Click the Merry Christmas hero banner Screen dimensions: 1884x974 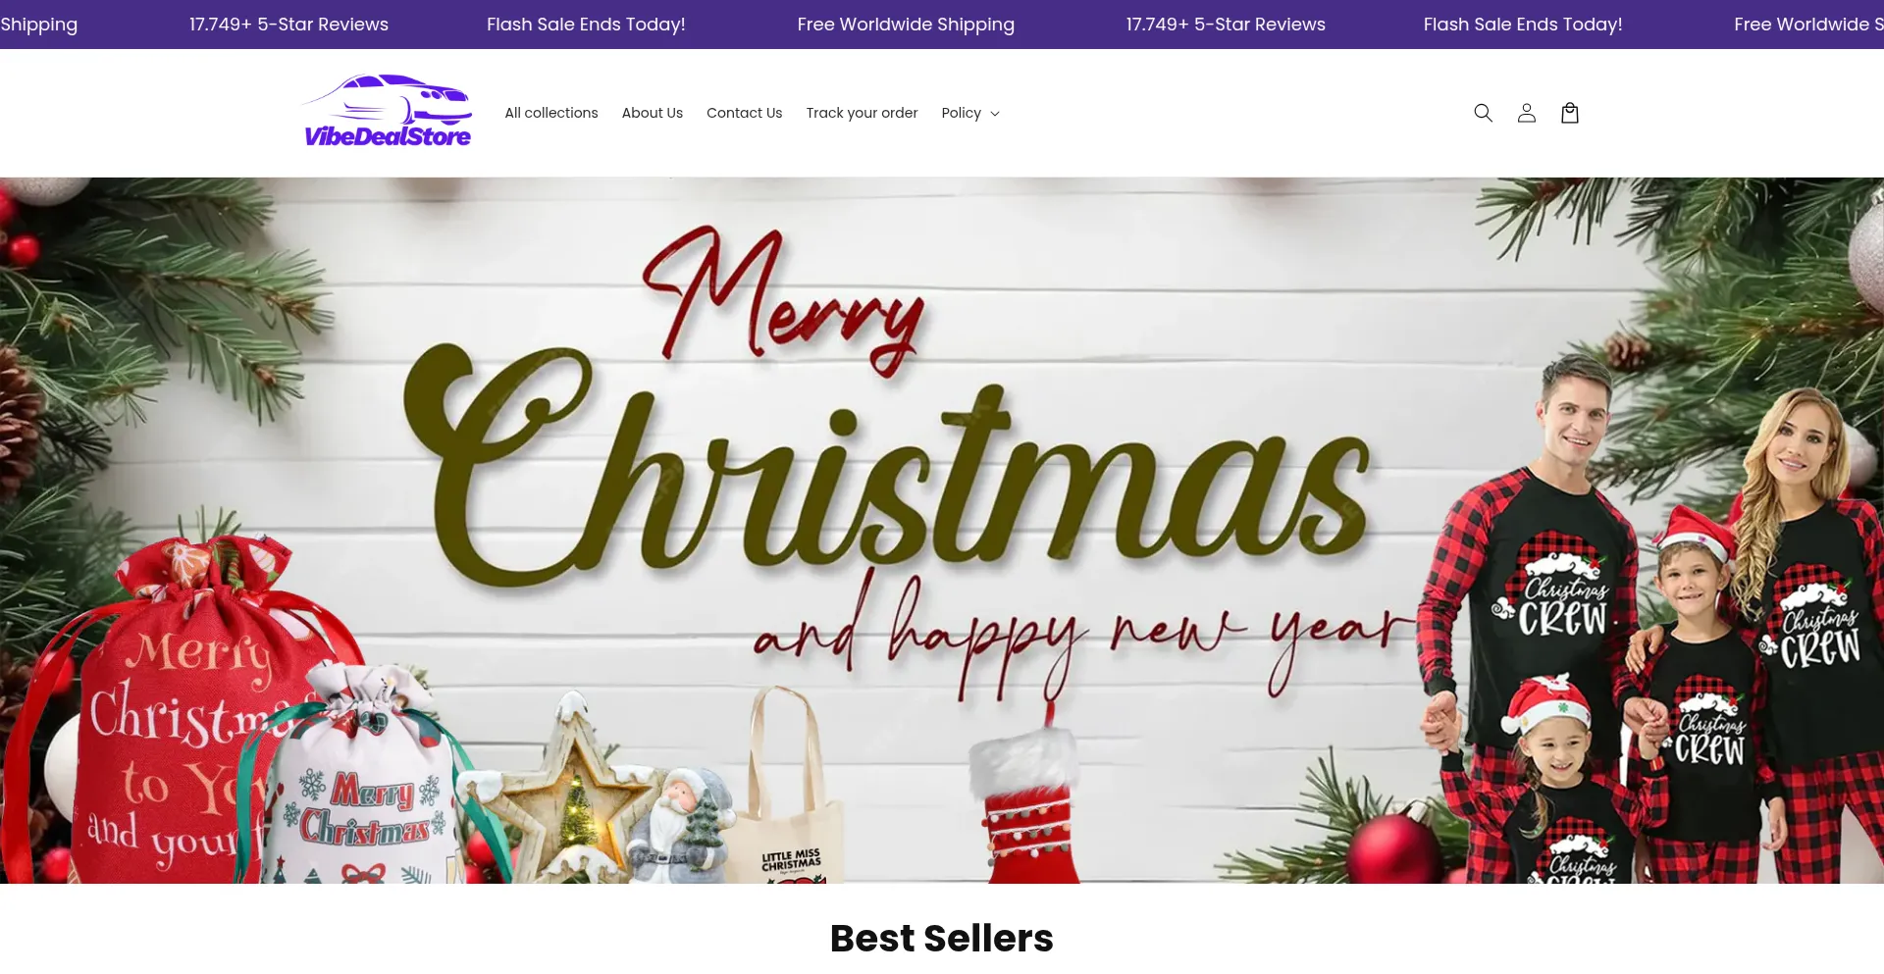tap(942, 530)
